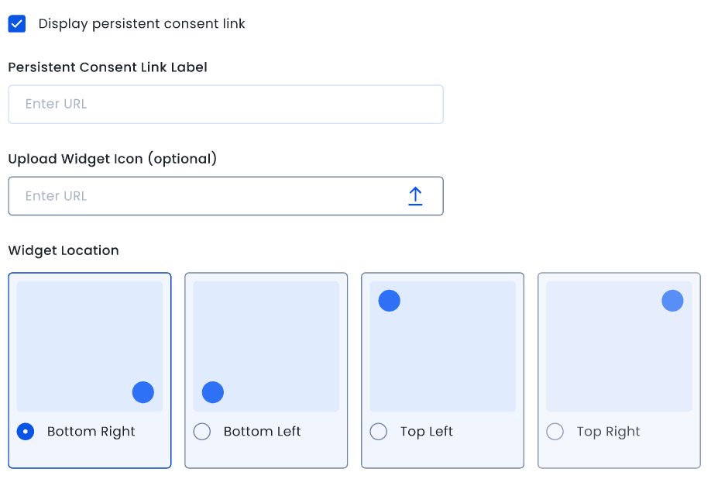The image size is (711, 479).
Task: Click the blue dot in Bottom Left preview
Action: click(x=213, y=392)
